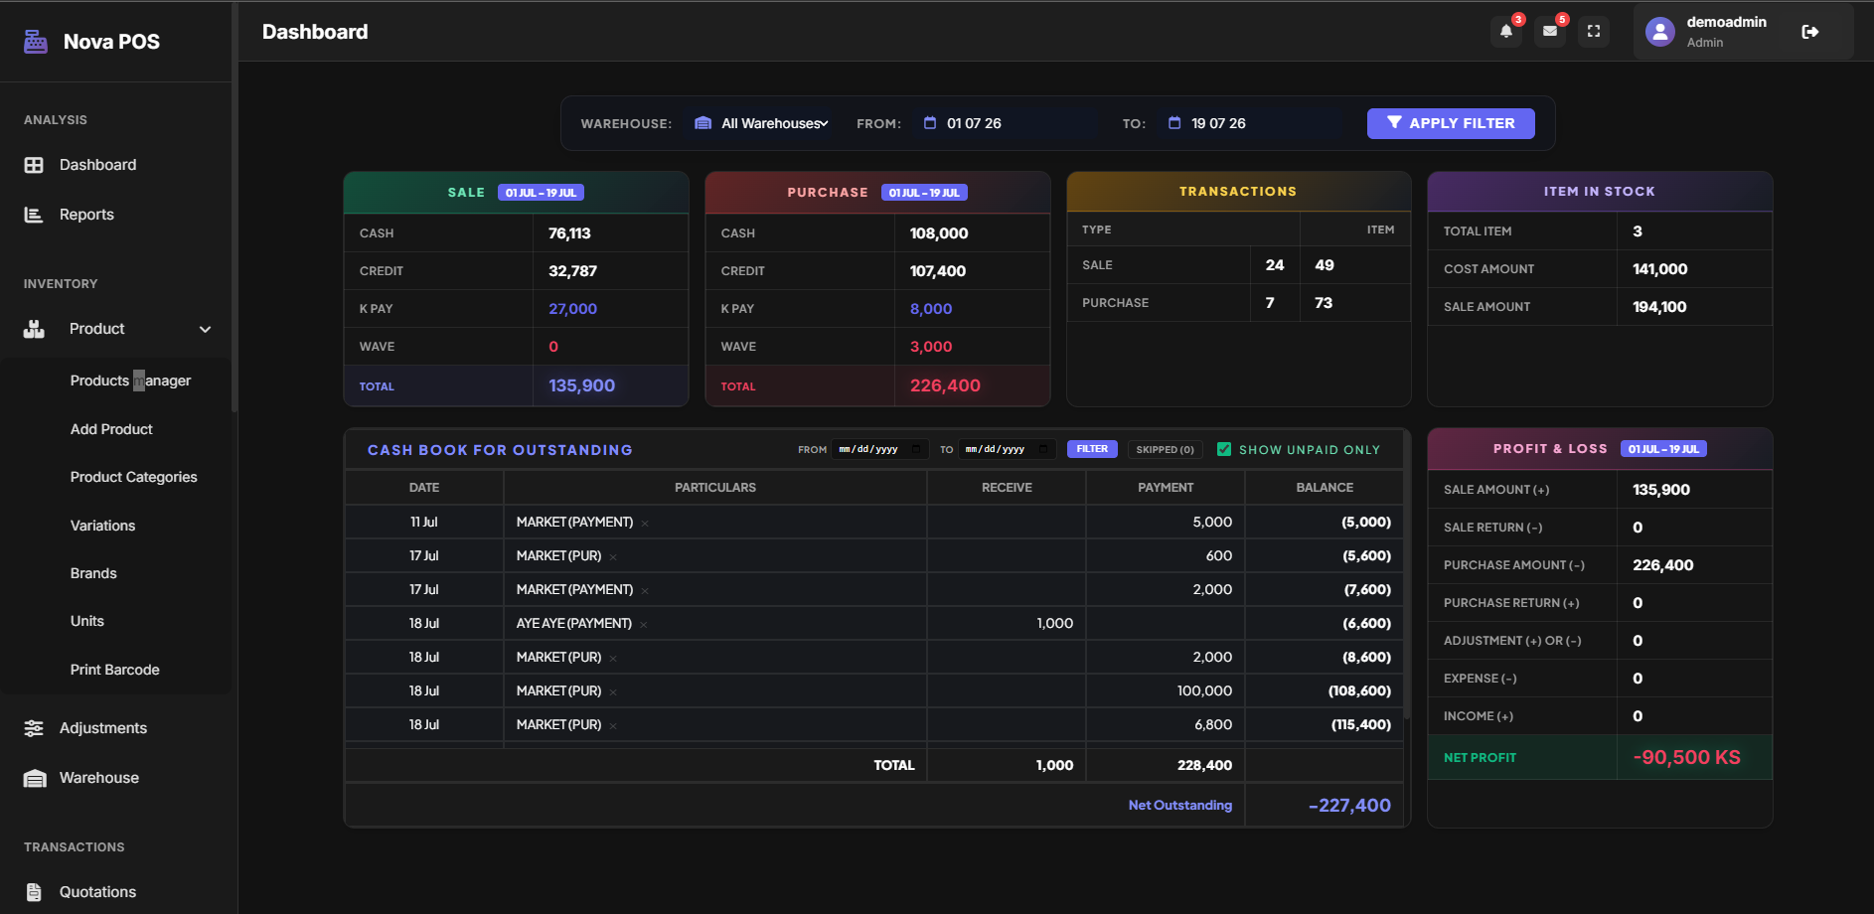This screenshot has width=1874, height=914.
Task: Click the Dashboard grid icon in sidebar
Action: tap(34, 165)
